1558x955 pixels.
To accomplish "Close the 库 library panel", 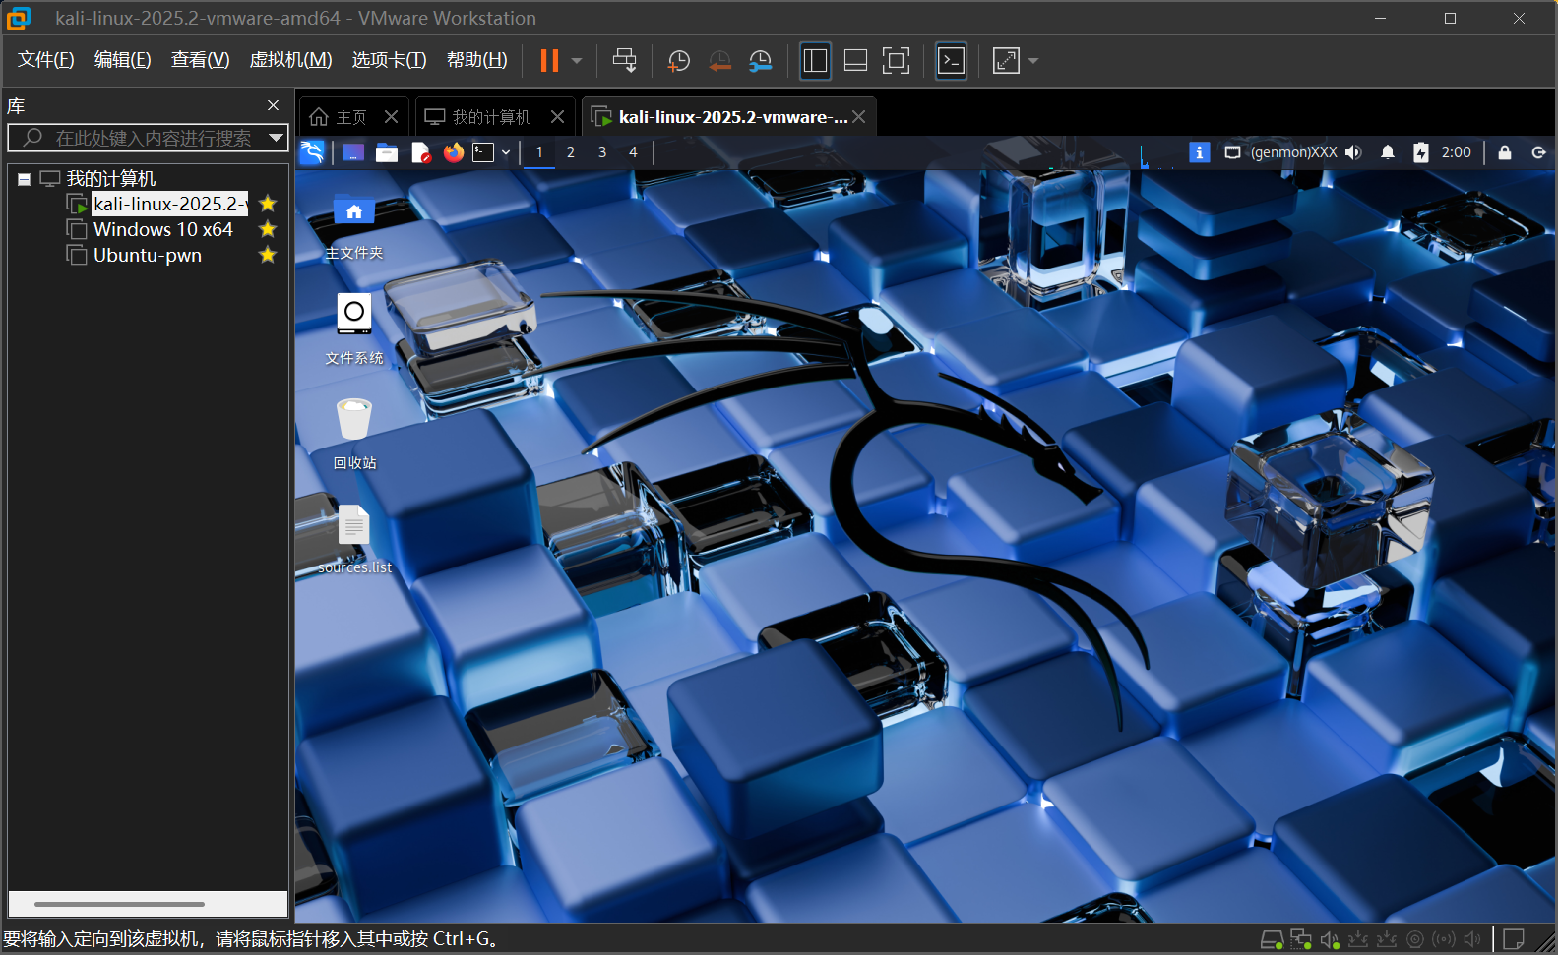I will [273, 105].
